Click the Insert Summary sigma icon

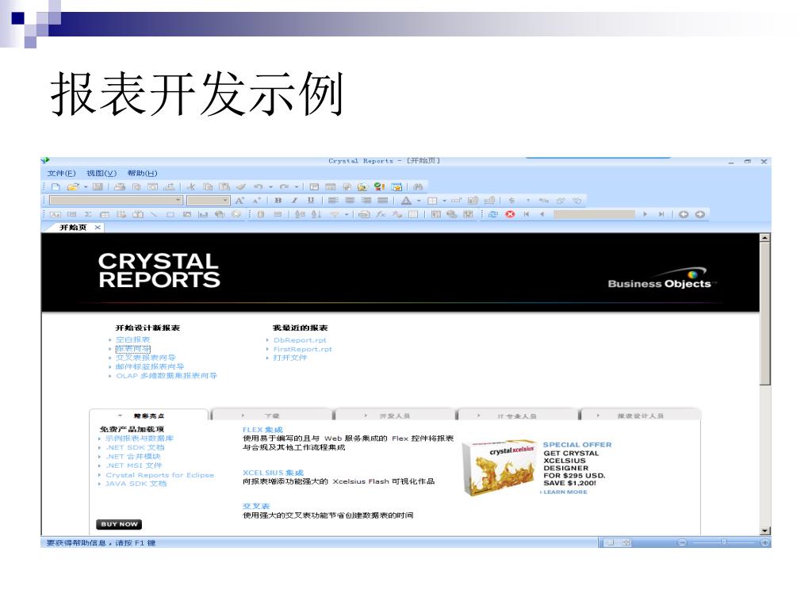coord(88,214)
